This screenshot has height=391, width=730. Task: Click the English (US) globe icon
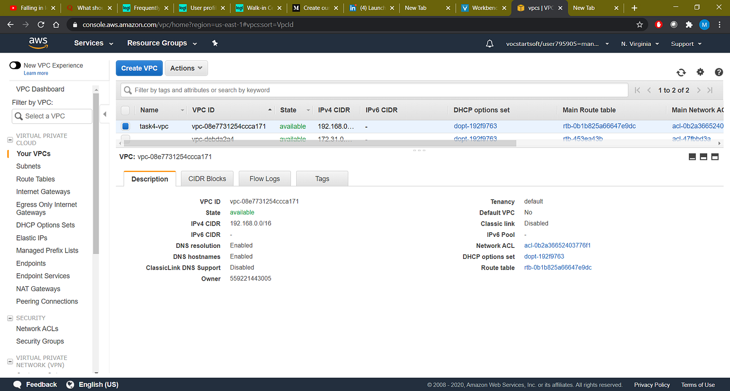70,384
